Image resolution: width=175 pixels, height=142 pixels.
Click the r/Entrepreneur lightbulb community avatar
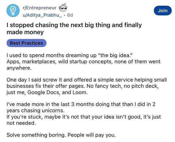point(12,11)
